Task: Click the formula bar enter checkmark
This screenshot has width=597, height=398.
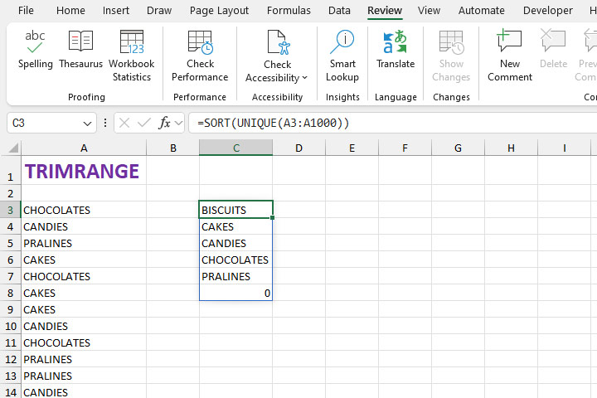Action: click(x=144, y=123)
